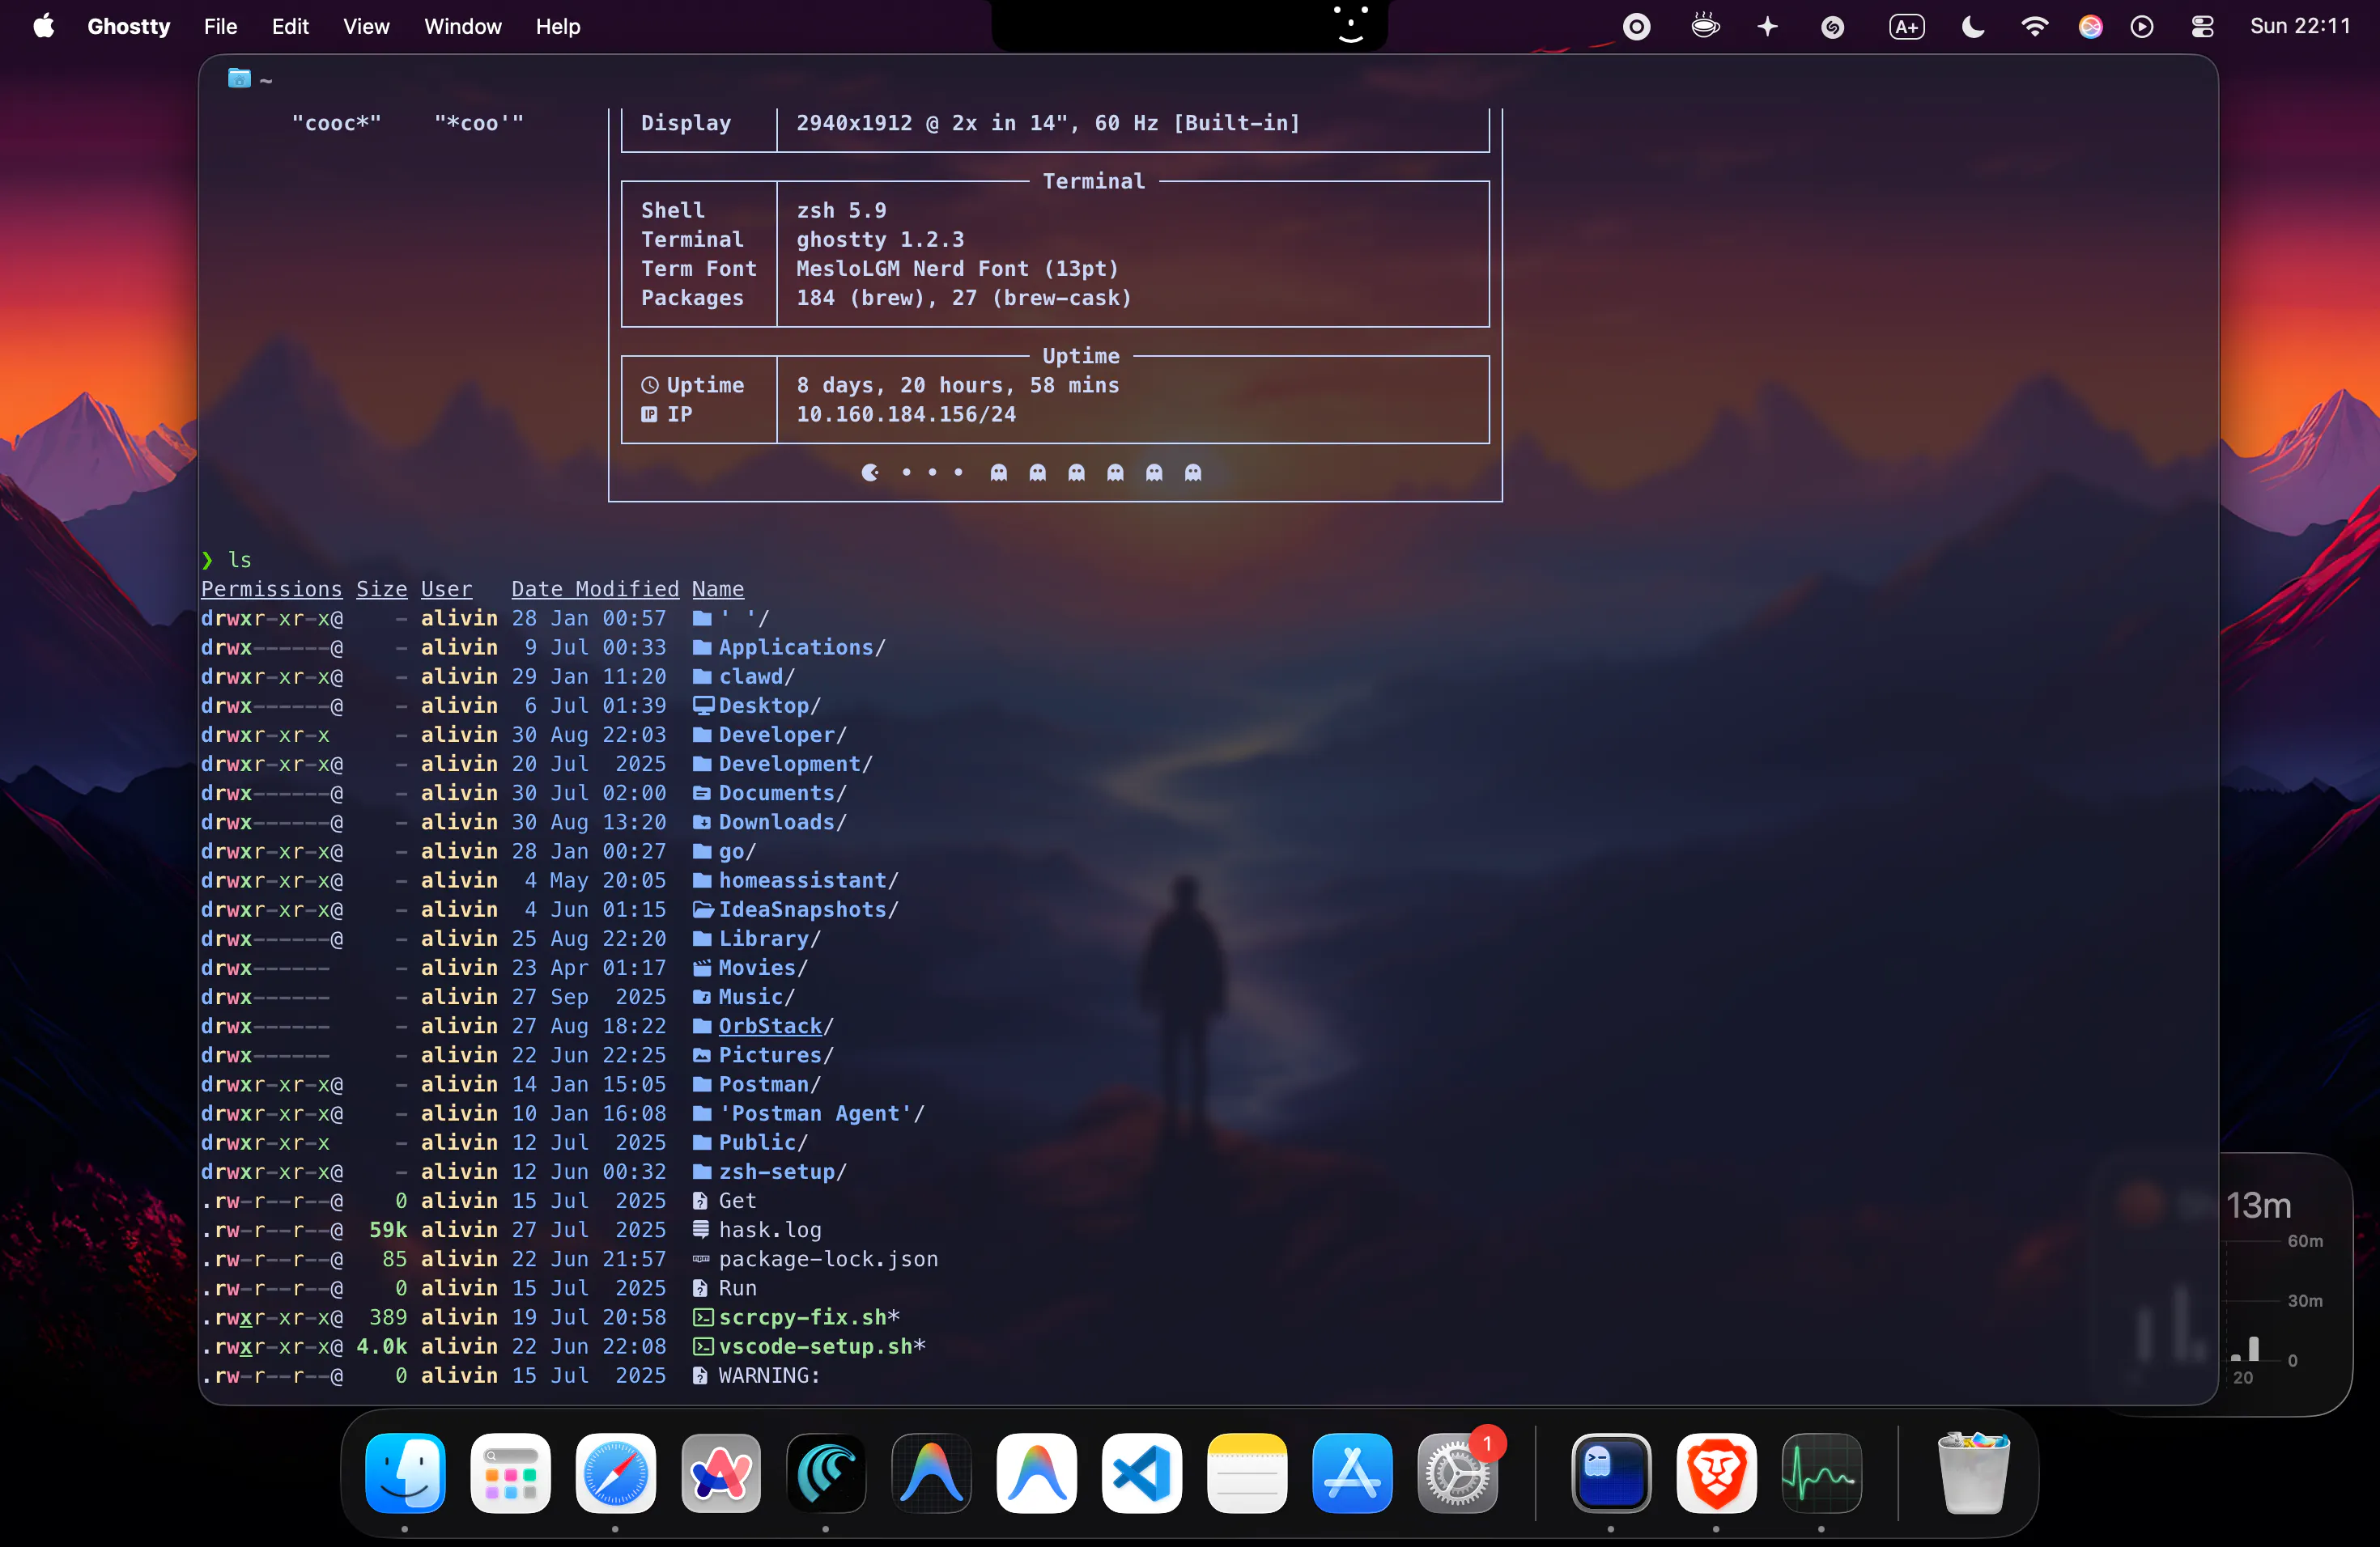Open the View menu

[x=366, y=27]
